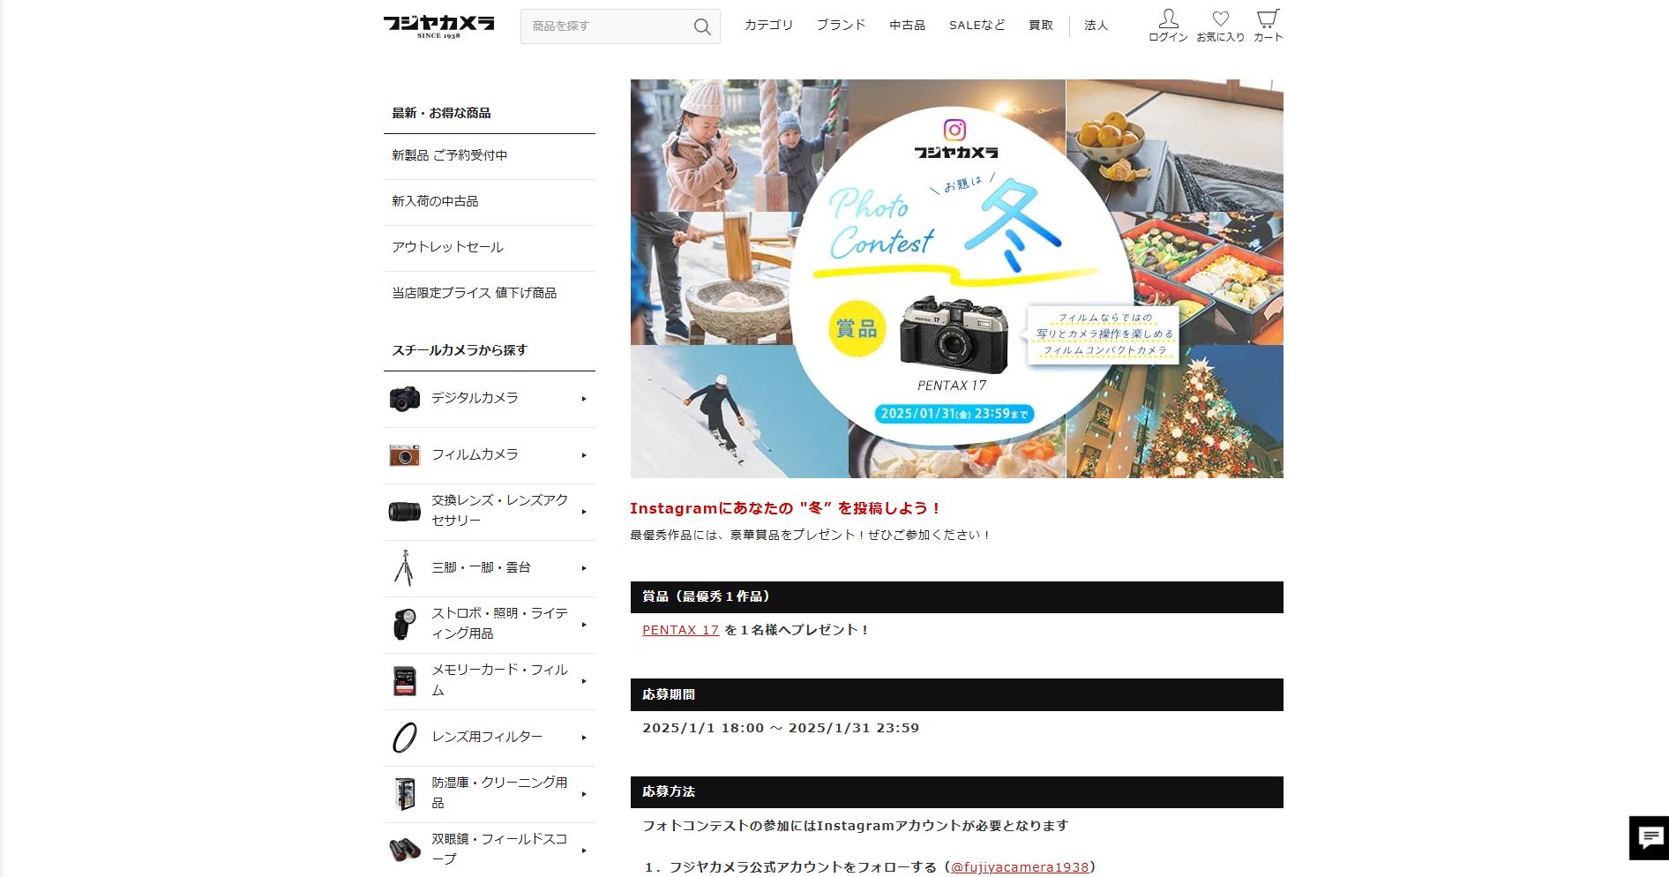Viewport: 1669px width, 877px height.
Task: Select デジタルカメラ category label
Action: pyautogui.click(x=475, y=399)
